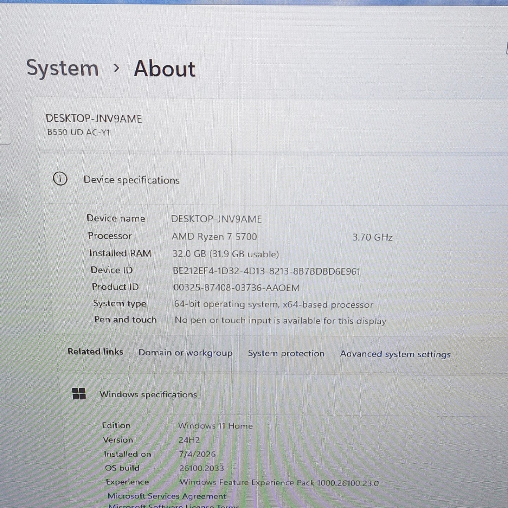The width and height of the screenshot is (508, 508).
Task: Select the 3.70 GHz processor speed
Action: [x=373, y=237]
